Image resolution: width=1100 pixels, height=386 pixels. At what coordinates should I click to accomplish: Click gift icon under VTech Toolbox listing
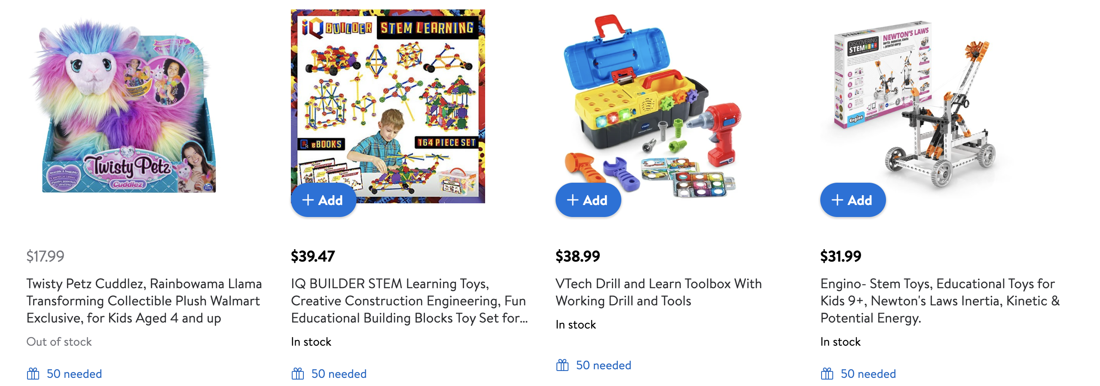click(562, 365)
